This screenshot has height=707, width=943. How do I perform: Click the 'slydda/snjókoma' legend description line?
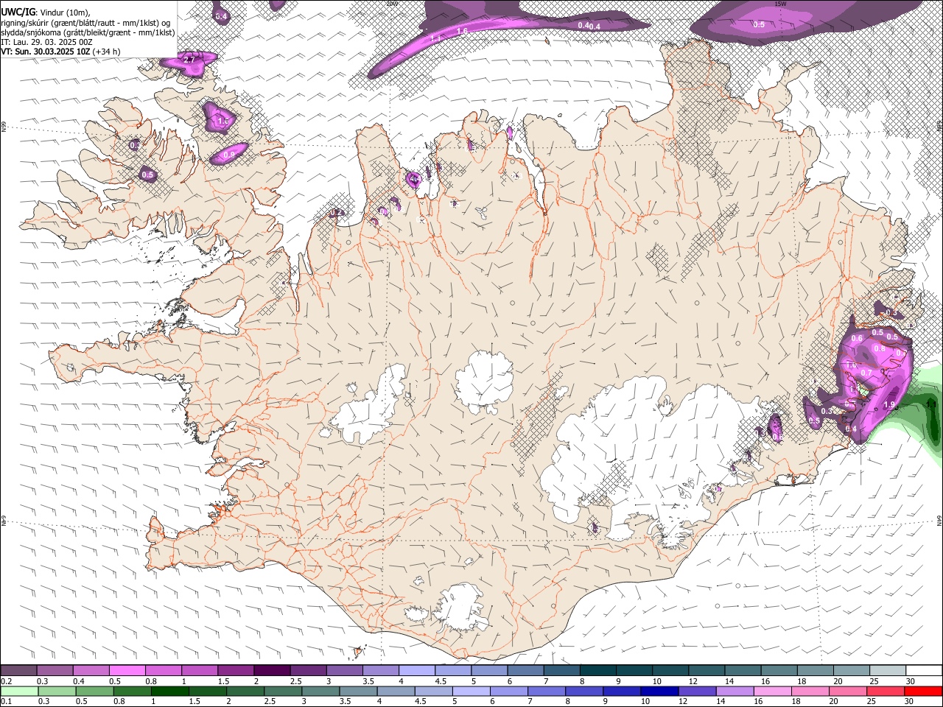pos(88,32)
